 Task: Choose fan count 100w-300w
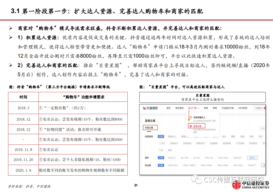223,165
